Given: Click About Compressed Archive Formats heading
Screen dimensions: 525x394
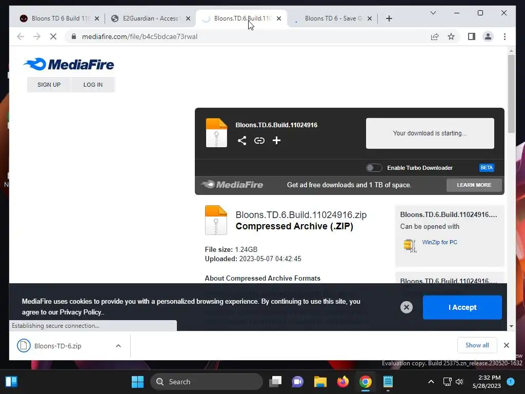Looking at the screenshot, I should pyautogui.click(x=262, y=279).
